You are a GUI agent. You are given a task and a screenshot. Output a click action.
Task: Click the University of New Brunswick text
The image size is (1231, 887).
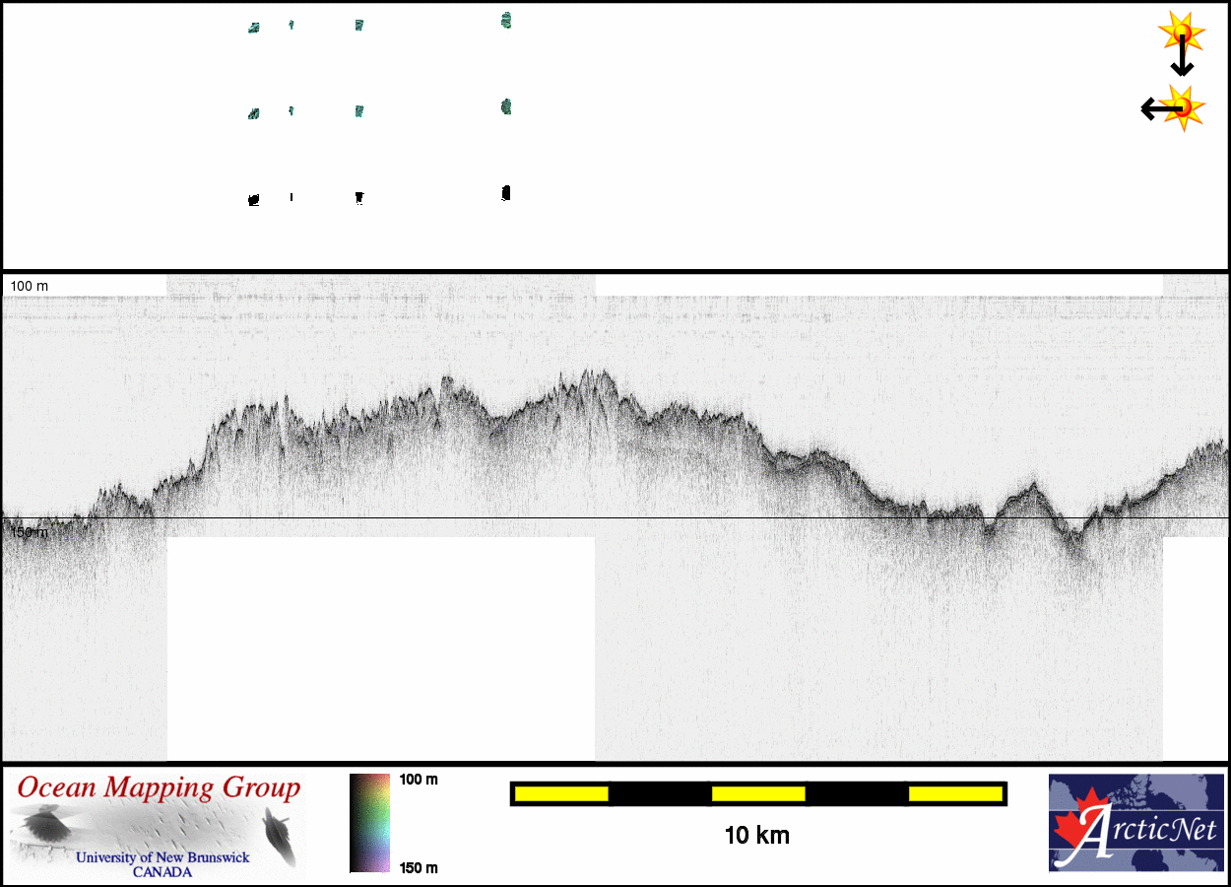(162, 857)
